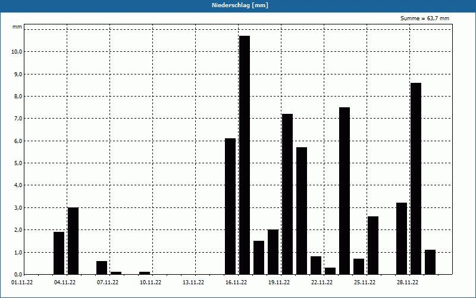Select the "2,0" y-axis value
Image resolution: width=476 pixels, height=298 pixels.
point(18,230)
